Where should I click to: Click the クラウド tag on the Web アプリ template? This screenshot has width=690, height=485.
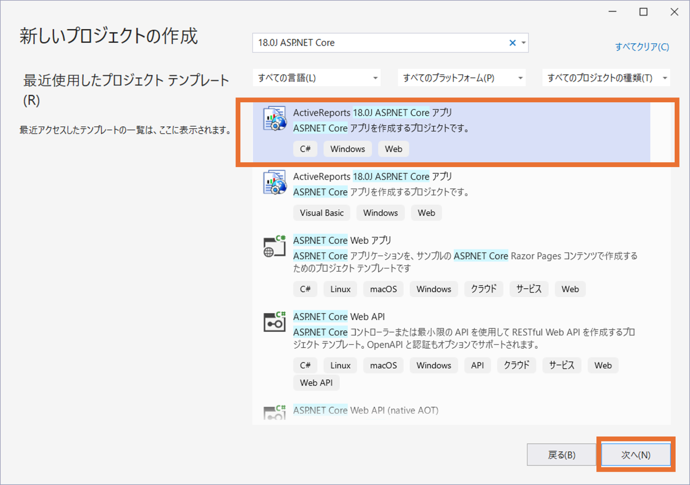[x=483, y=289]
